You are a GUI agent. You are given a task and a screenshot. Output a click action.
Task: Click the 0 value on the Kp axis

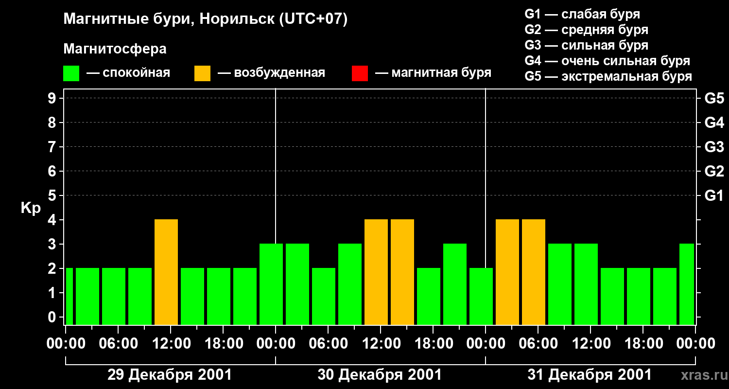[x=53, y=317]
